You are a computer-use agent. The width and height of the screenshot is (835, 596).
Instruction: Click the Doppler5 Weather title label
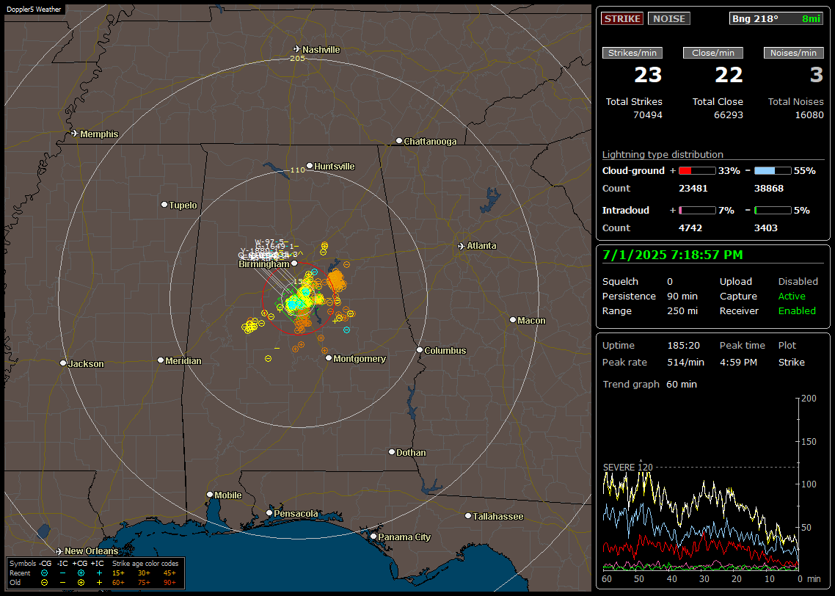(34, 9)
